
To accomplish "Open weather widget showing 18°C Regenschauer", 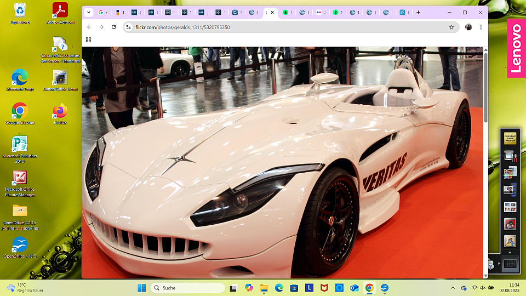I will 26,288.
